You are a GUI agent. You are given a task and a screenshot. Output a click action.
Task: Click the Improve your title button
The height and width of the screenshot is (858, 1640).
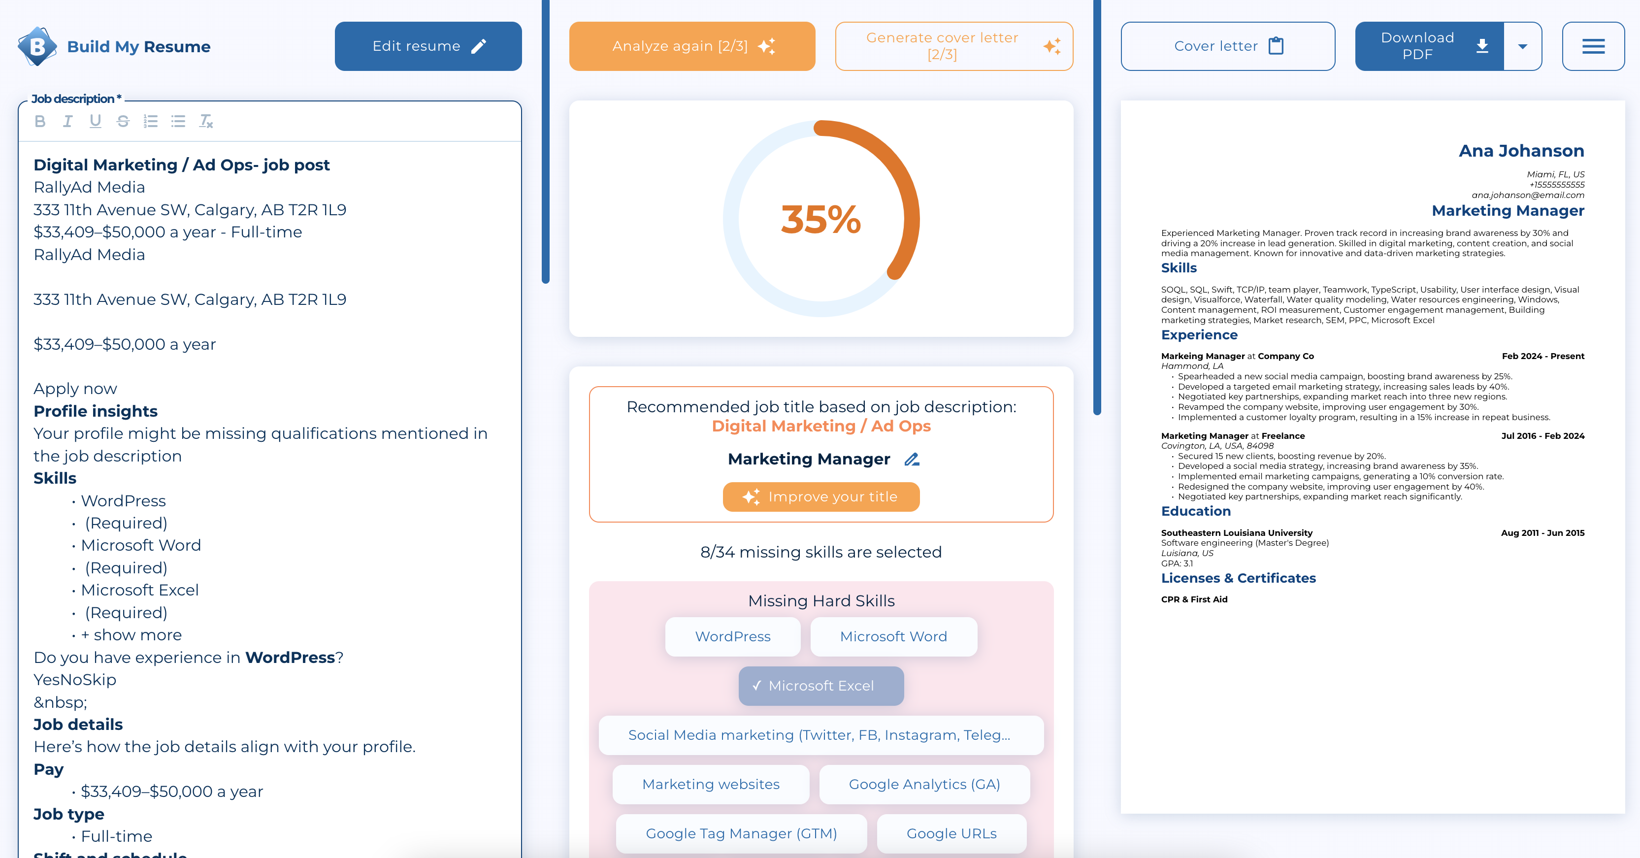[820, 496]
